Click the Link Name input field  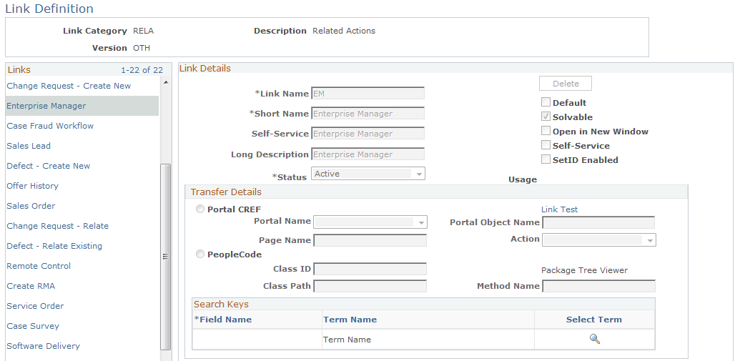pyautogui.click(x=367, y=94)
